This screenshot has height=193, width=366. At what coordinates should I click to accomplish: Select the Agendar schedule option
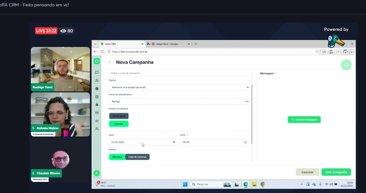click(119, 124)
